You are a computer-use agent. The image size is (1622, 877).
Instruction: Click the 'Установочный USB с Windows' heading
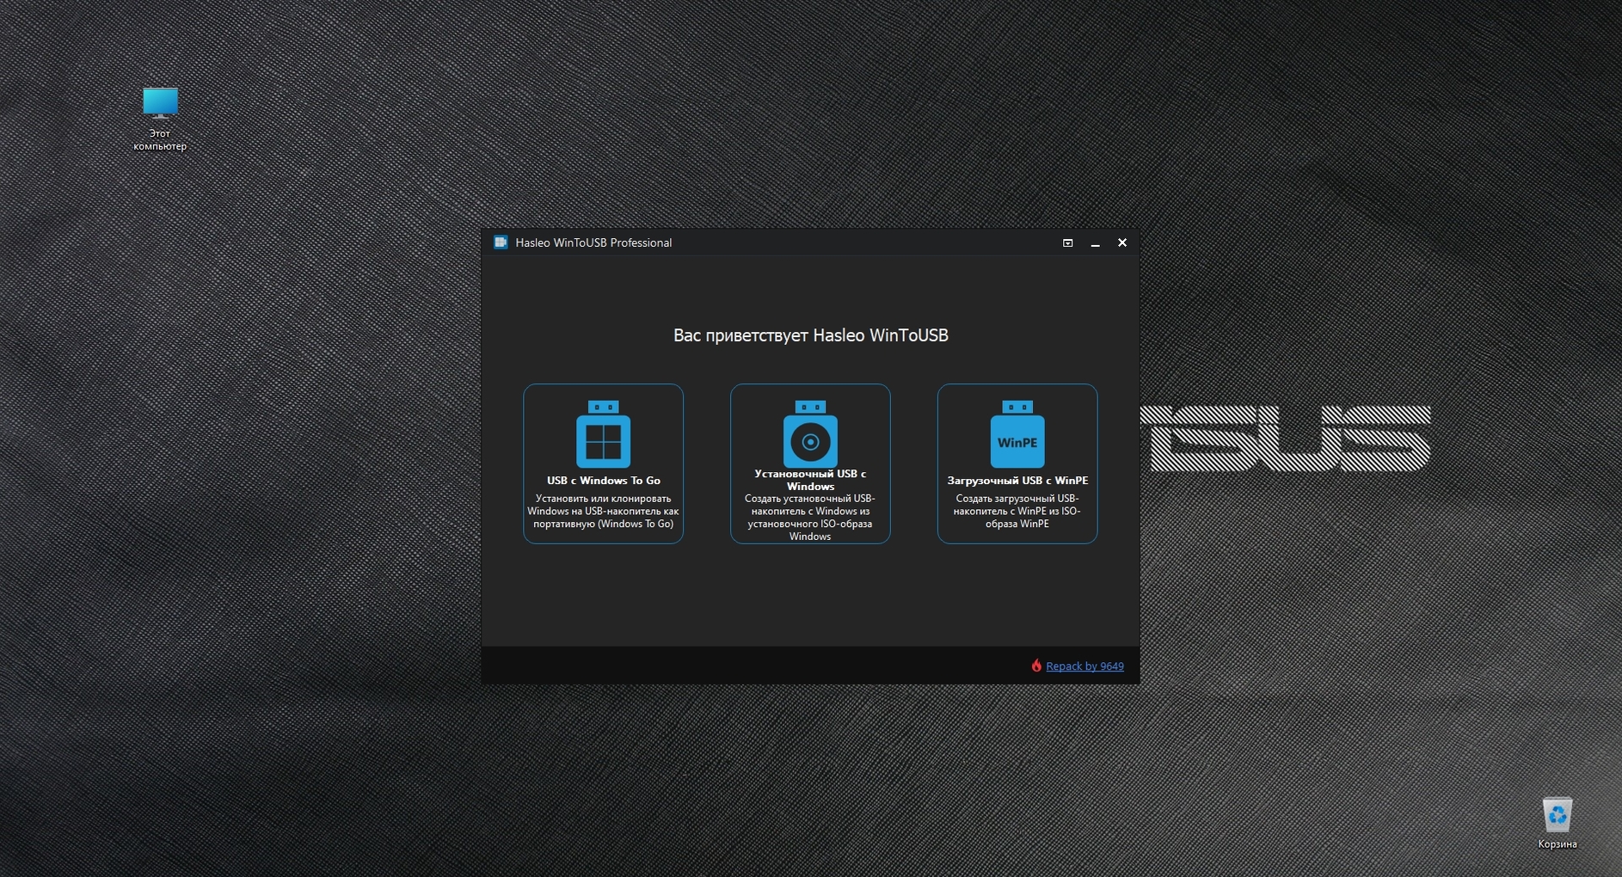(x=810, y=480)
